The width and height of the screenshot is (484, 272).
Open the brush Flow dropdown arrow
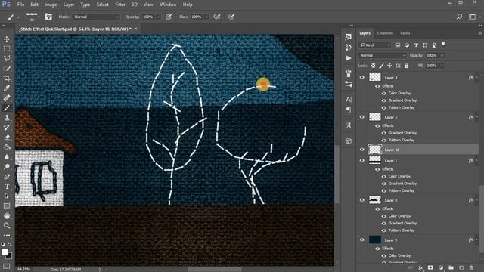tap(206, 17)
